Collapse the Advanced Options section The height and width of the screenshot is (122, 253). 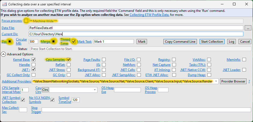(3, 54)
